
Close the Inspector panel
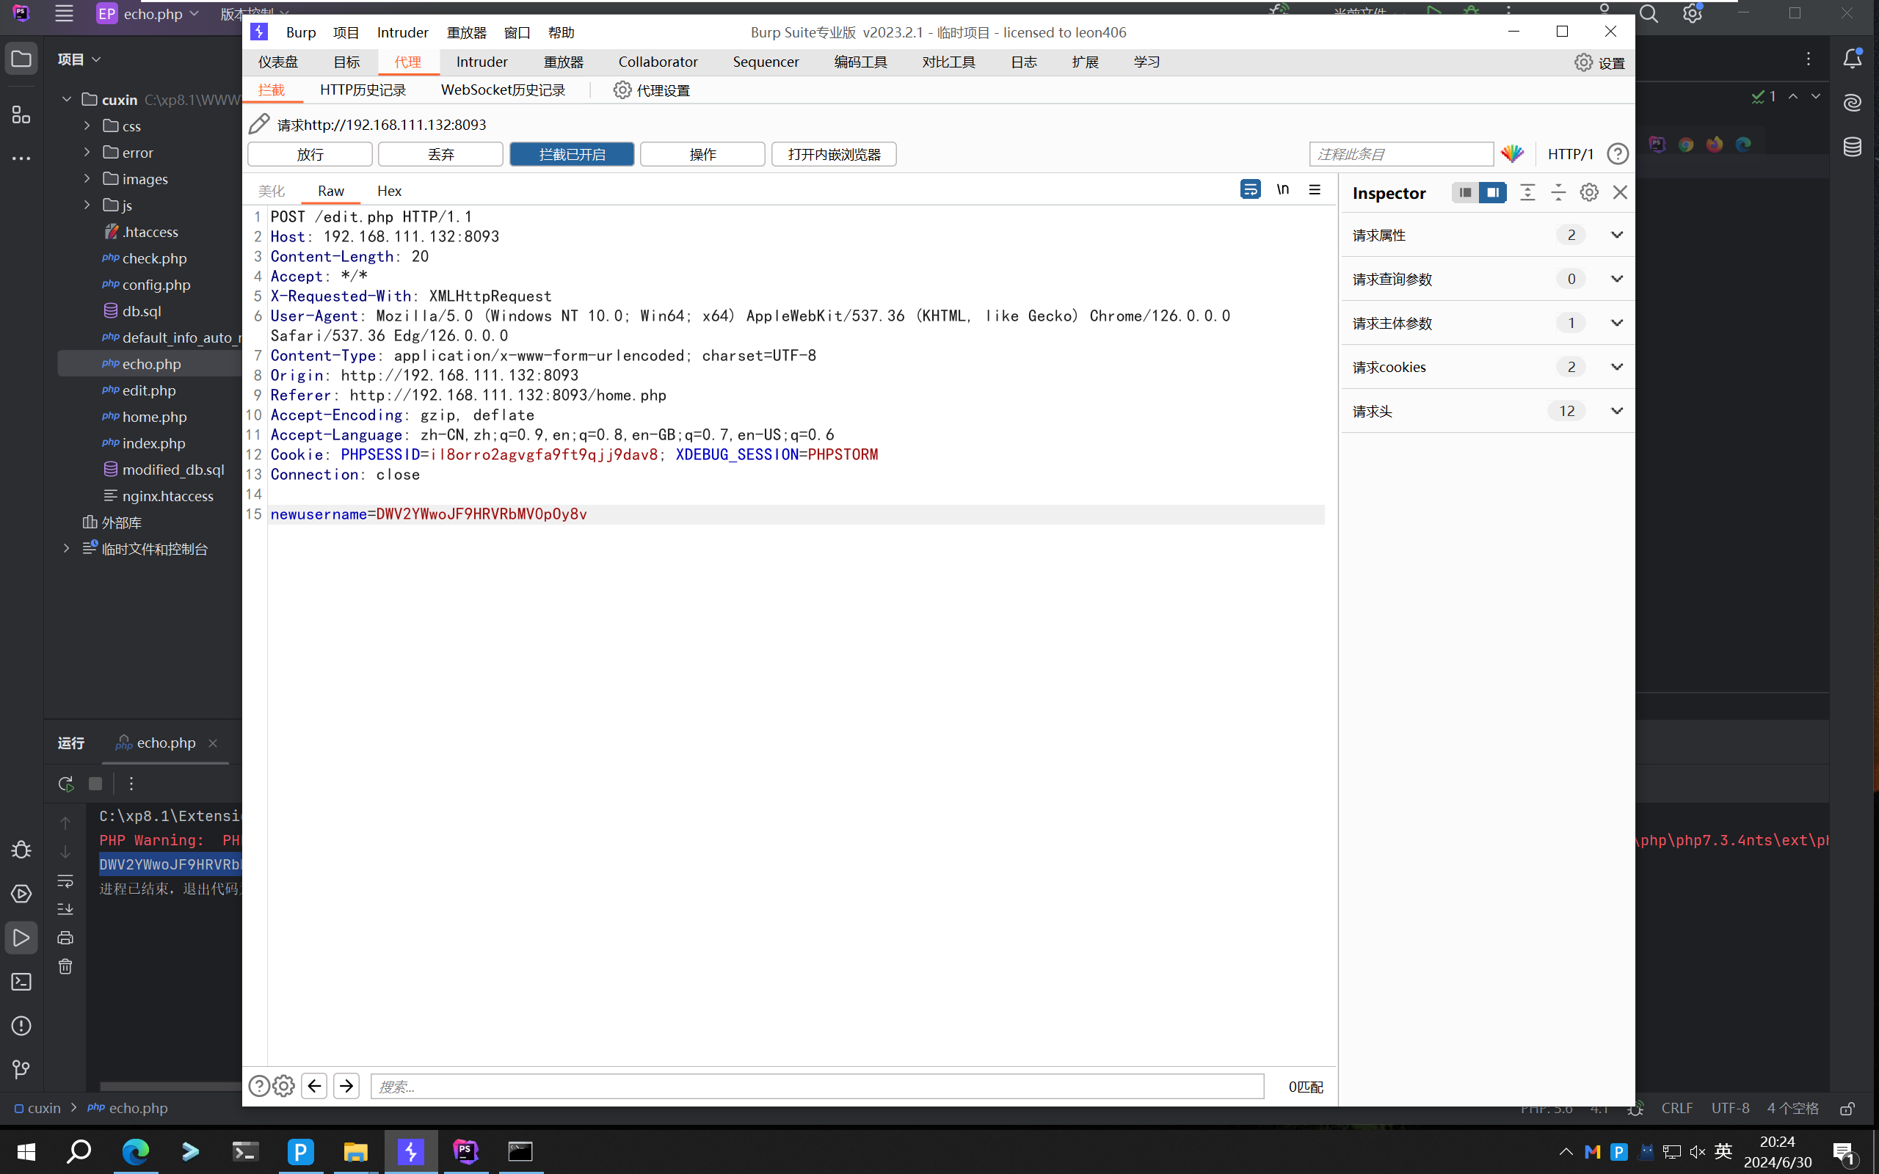(x=1620, y=192)
